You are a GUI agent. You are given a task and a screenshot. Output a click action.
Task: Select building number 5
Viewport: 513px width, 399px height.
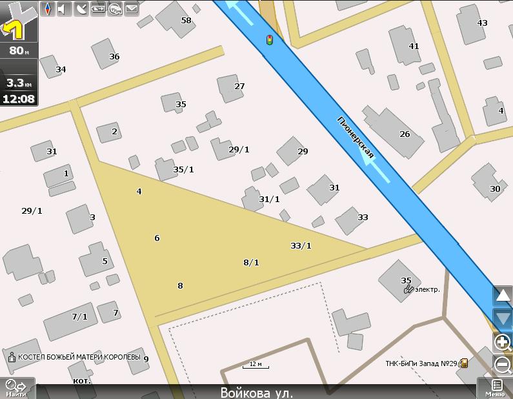(x=105, y=261)
